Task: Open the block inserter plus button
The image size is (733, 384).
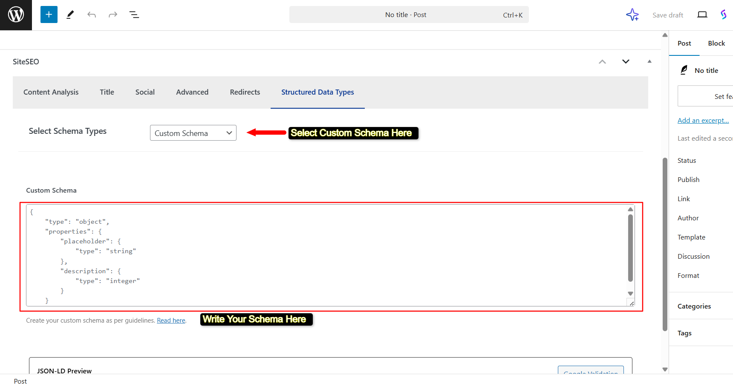Action: pyautogui.click(x=49, y=15)
